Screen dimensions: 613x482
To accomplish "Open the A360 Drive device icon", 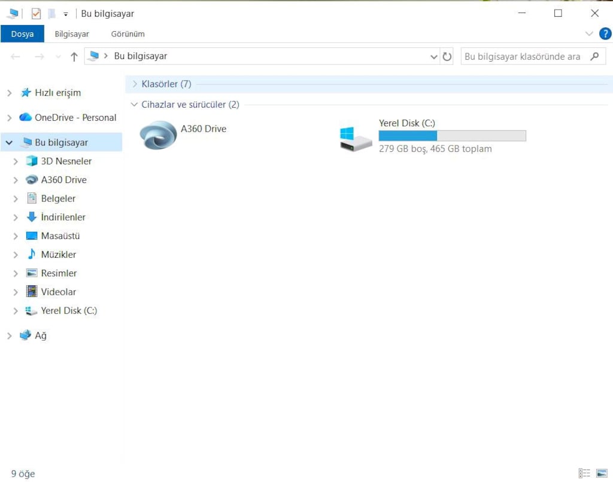I will [158, 135].
